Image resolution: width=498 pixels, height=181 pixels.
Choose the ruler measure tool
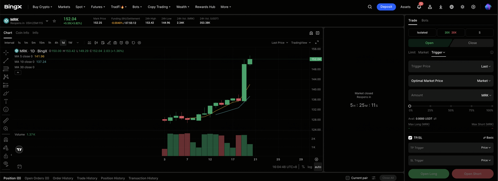coord(6,120)
